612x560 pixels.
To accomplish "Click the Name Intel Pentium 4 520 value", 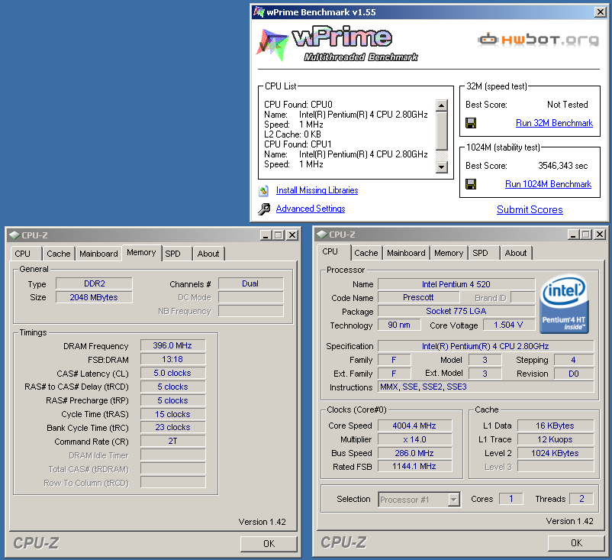I will (456, 284).
